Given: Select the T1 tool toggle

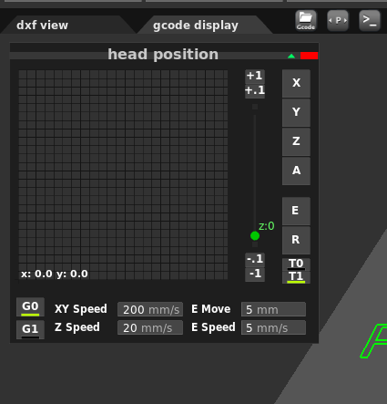Looking at the screenshot, I should 296,277.
